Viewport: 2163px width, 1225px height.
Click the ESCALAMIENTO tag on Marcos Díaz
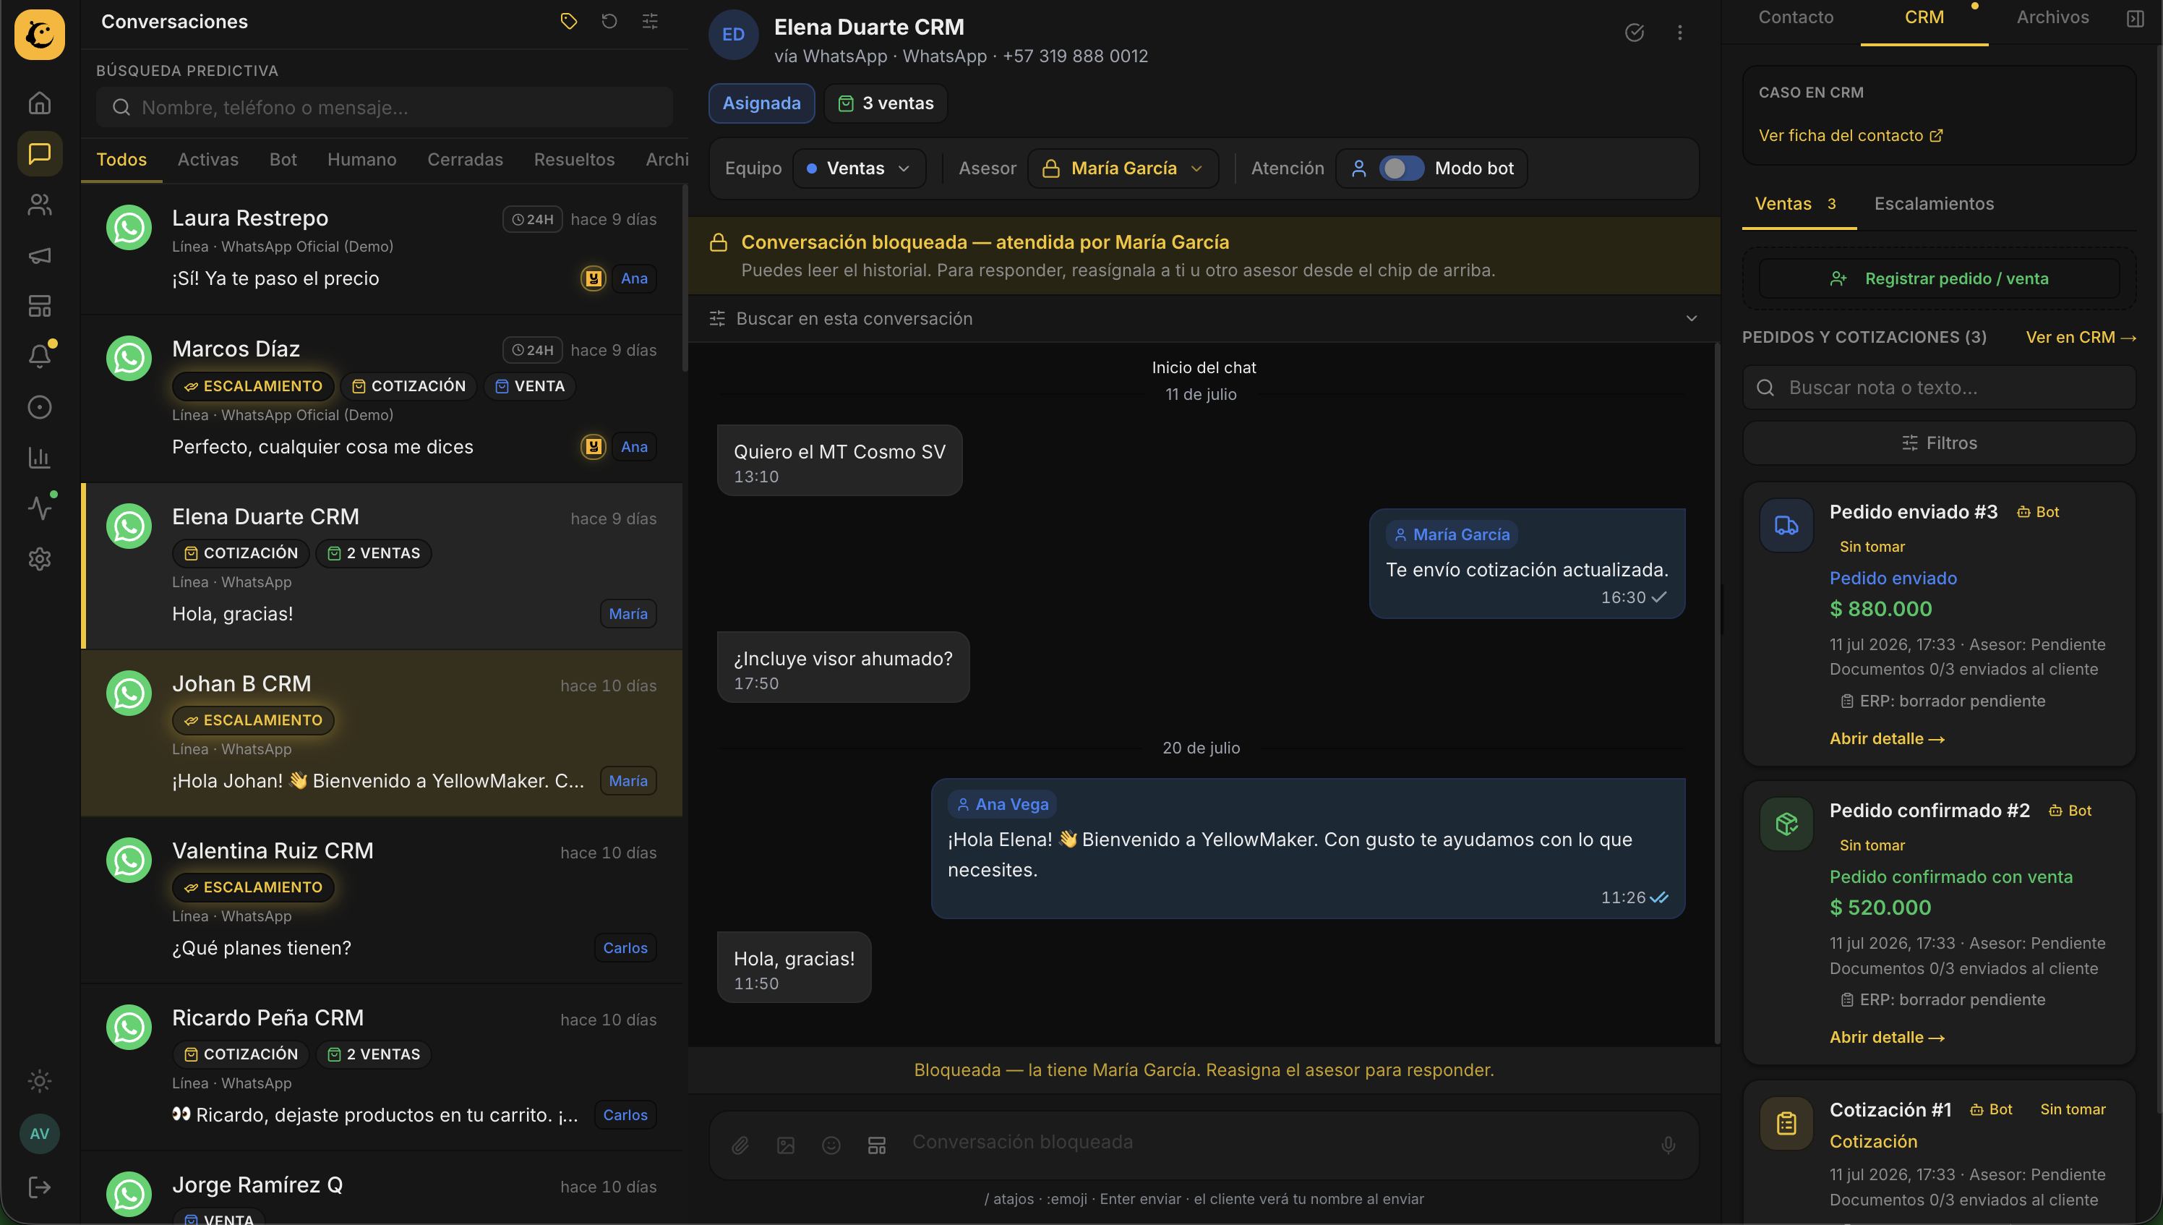click(x=253, y=386)
